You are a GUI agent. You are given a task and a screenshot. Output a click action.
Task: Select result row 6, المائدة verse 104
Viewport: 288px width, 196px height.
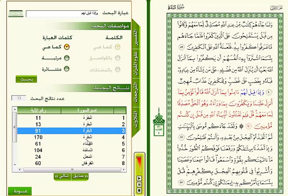click(71, 150)
